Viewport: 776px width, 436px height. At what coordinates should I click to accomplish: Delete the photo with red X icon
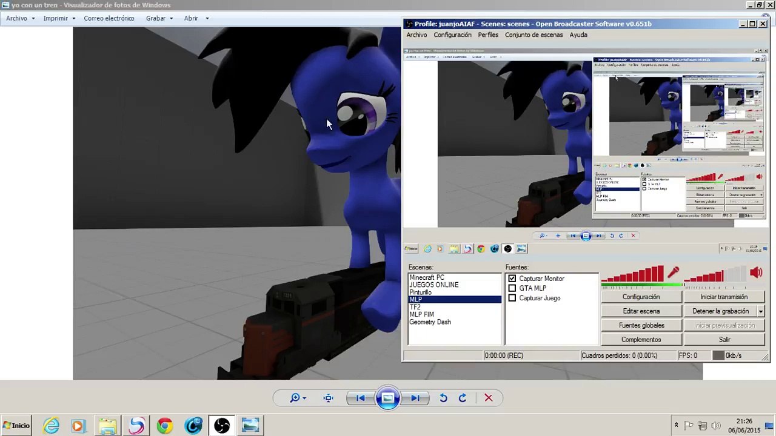coord(489,398)
